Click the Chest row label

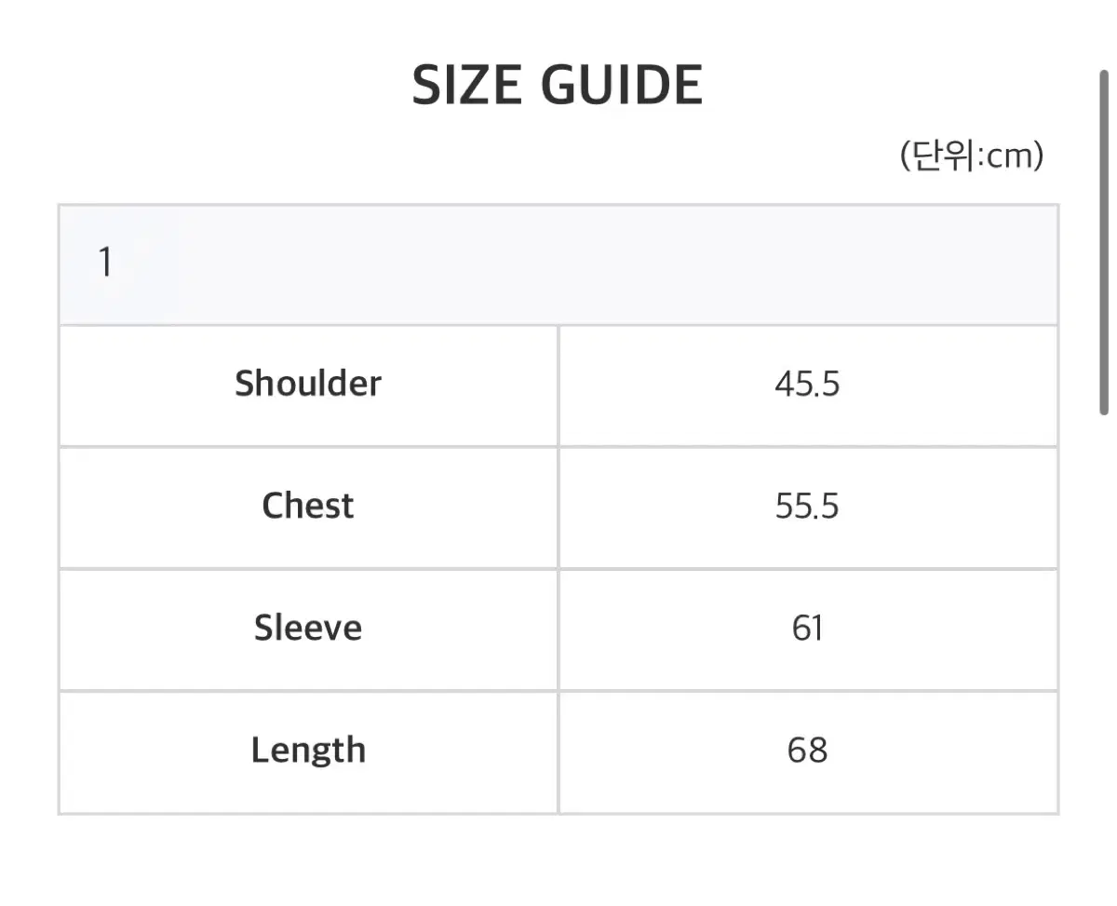[308, 506]
